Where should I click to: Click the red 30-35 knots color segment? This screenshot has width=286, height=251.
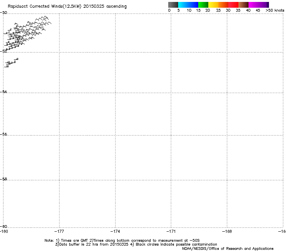[x=233, y=5]
